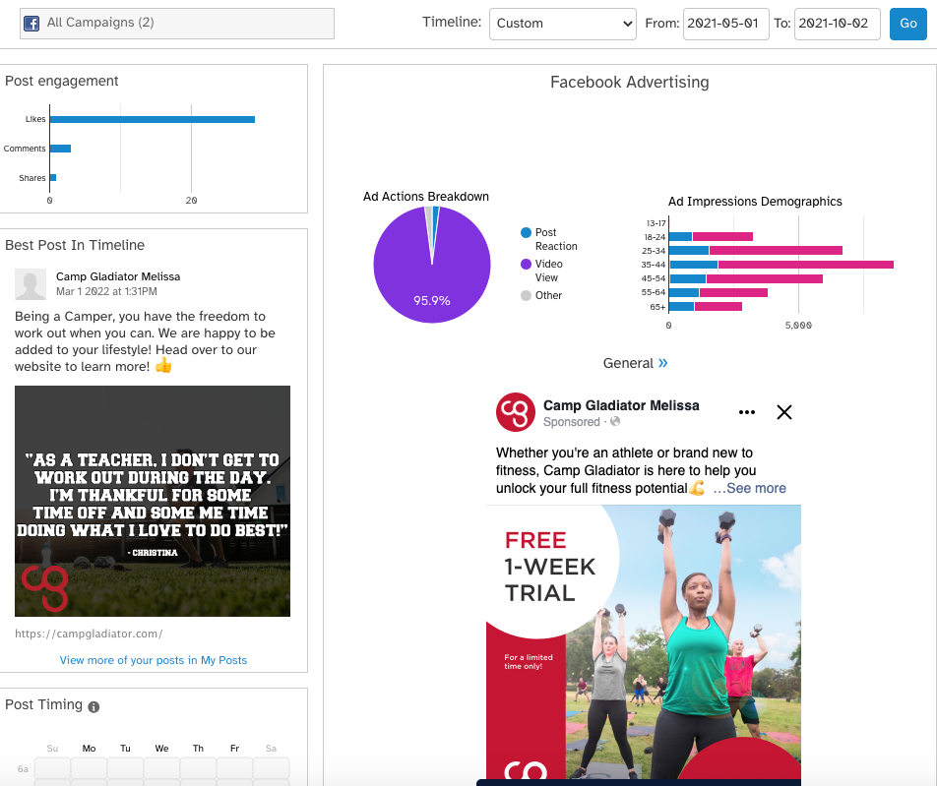Click the 65+ age label
937x786 pixels.
657,307
